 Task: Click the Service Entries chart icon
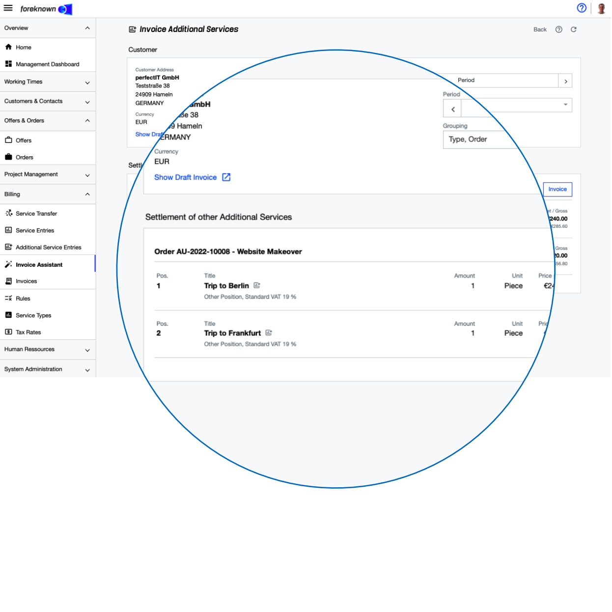(8, 230)
